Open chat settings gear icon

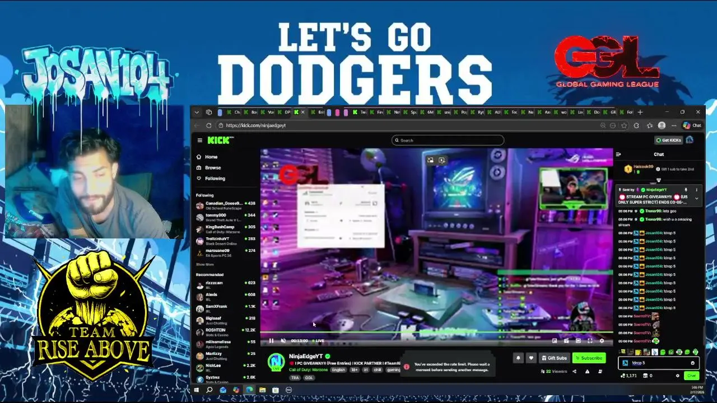[678, 376]
